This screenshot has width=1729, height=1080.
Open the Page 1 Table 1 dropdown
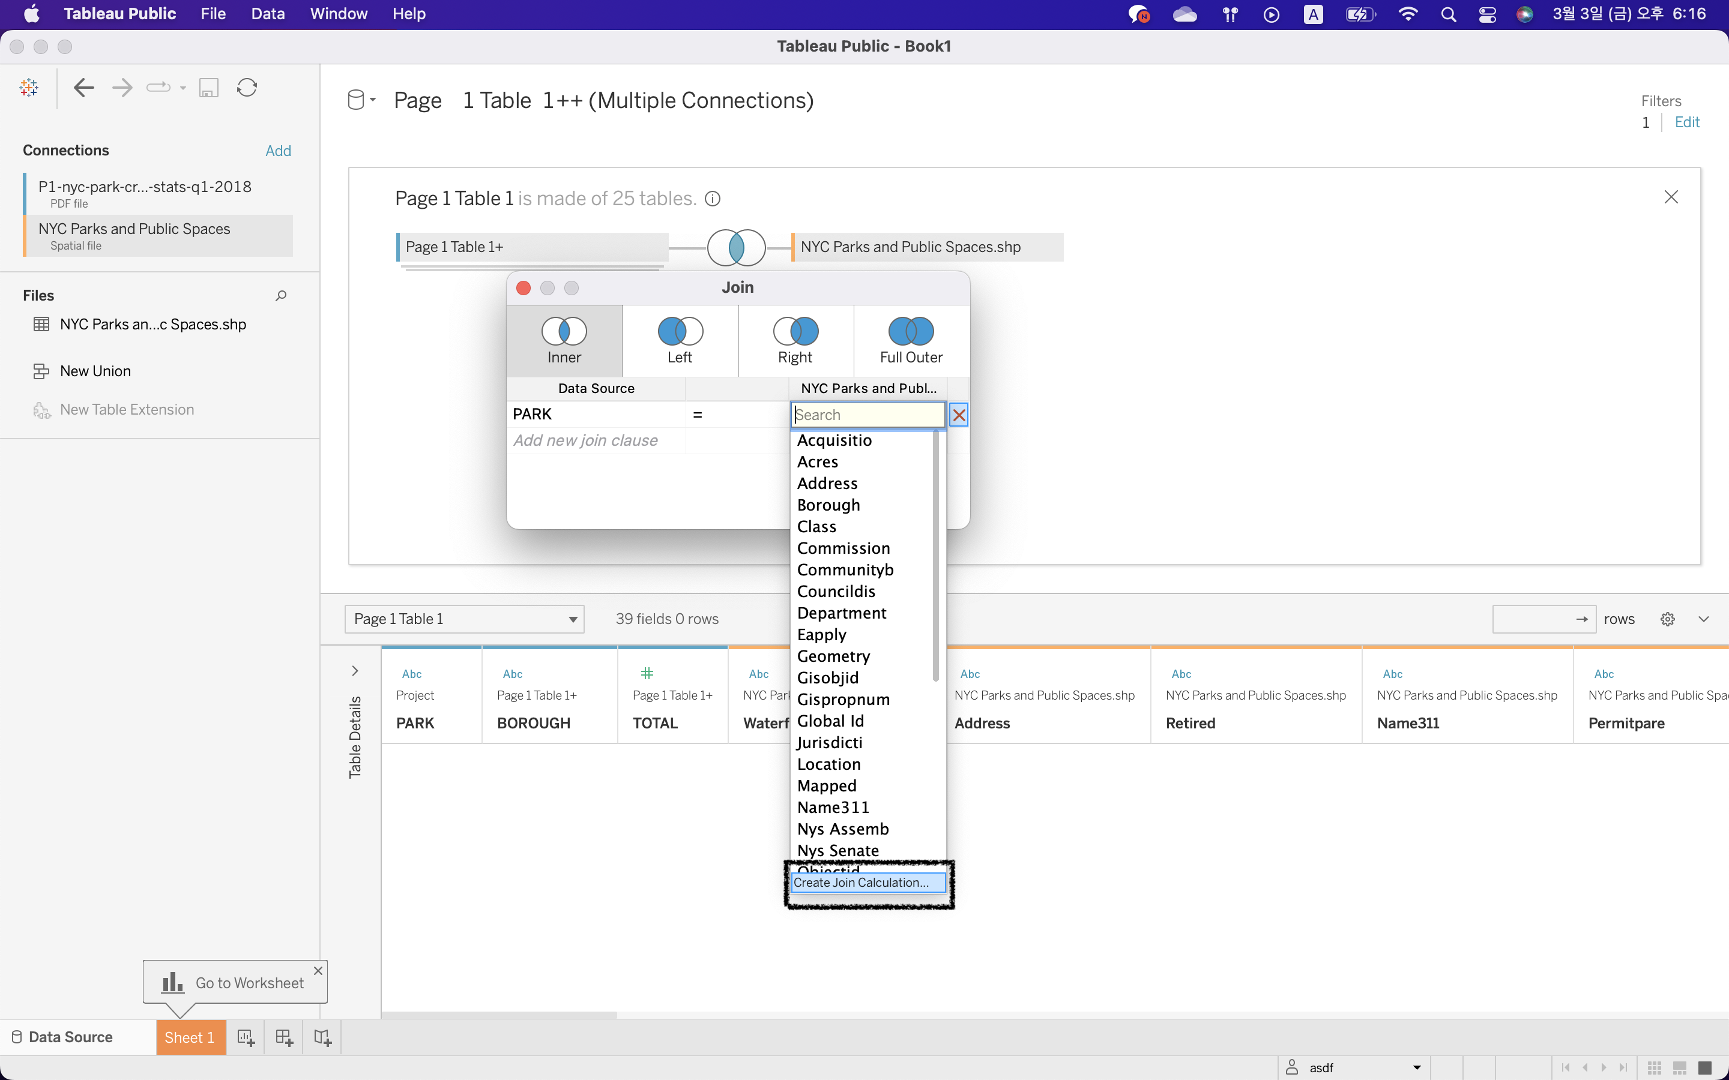[x=465, y=619]
